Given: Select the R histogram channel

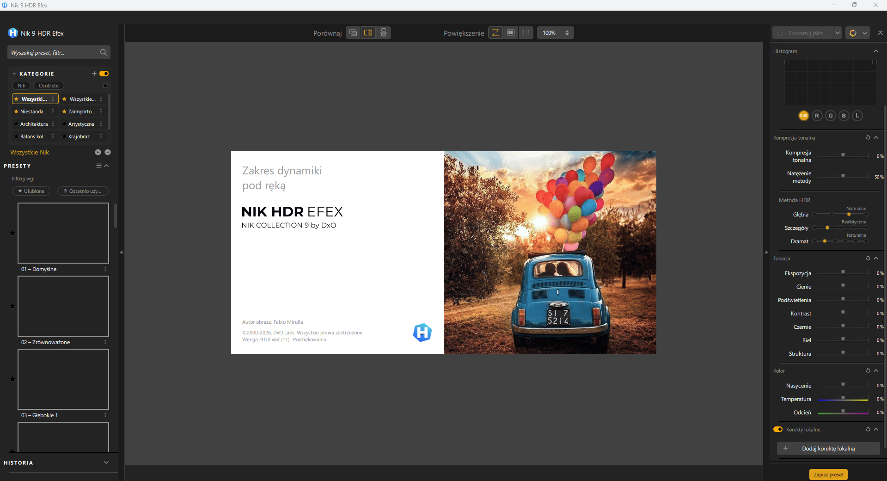Looking at the screenshot, I should pos(817,116).
